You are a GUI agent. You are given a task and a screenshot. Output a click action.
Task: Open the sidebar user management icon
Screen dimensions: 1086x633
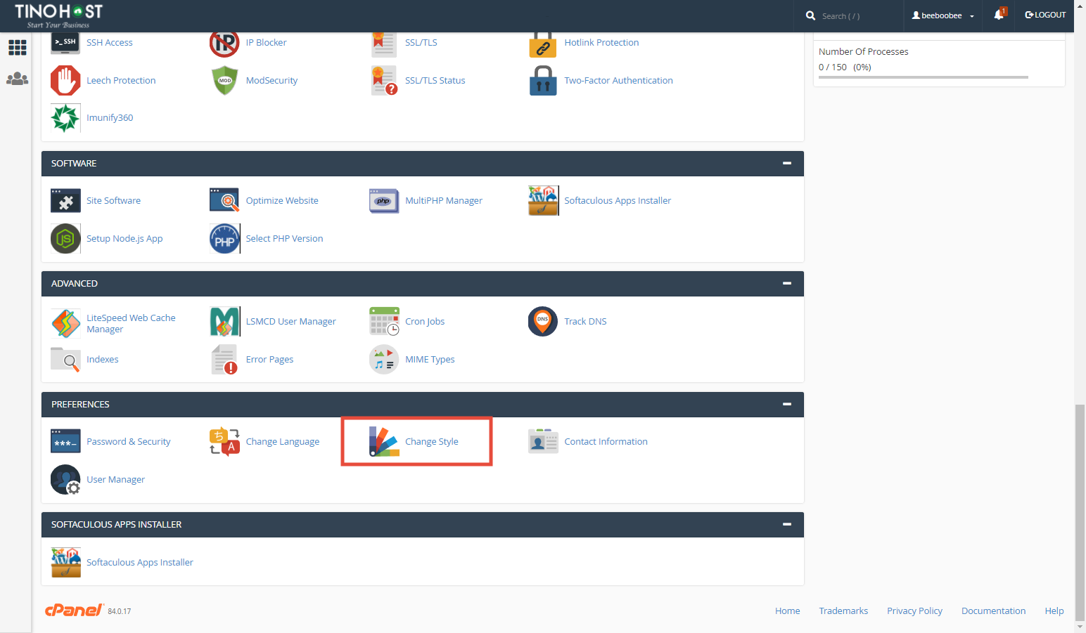point(17,79)
